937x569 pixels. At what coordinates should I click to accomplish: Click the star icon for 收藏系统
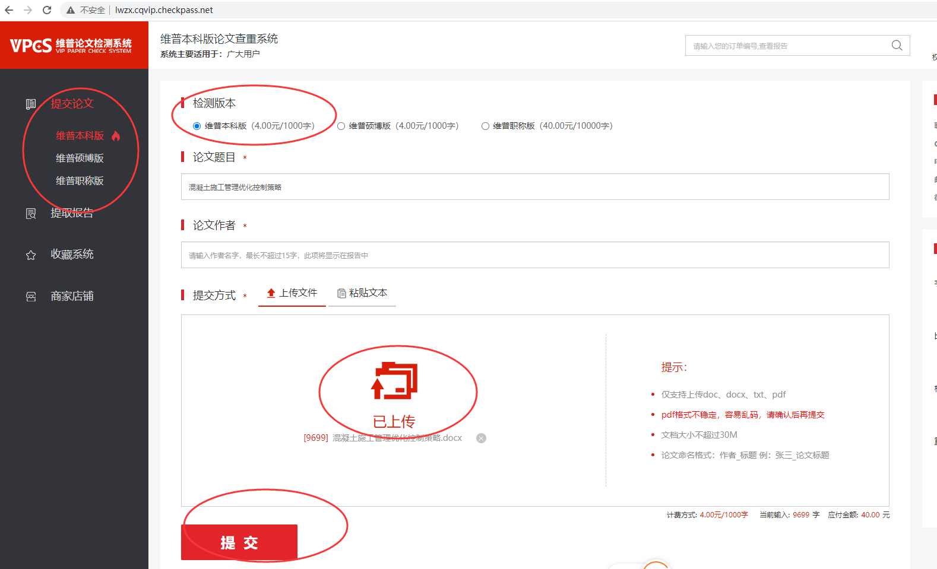click(x=31, y=255)
